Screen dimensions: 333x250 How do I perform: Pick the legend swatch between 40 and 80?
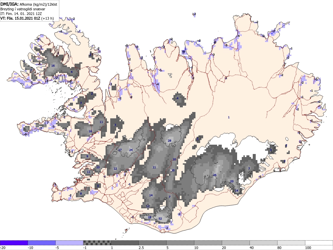click(263, 243)
